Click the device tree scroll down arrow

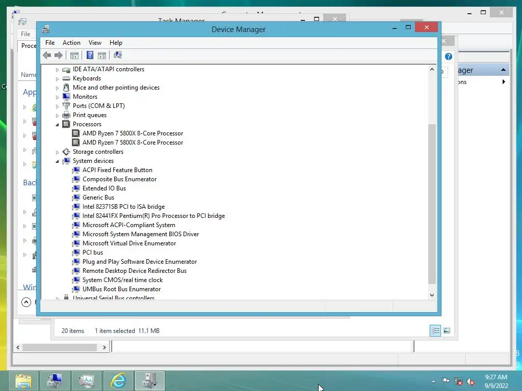pyautogui.click(x=432, y=295)
